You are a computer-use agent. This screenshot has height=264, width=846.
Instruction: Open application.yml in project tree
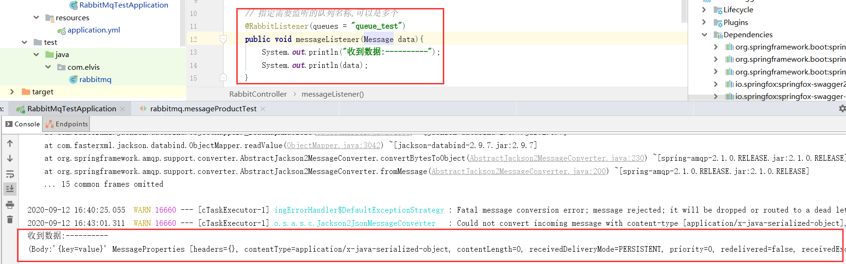[x=94, y=30]
